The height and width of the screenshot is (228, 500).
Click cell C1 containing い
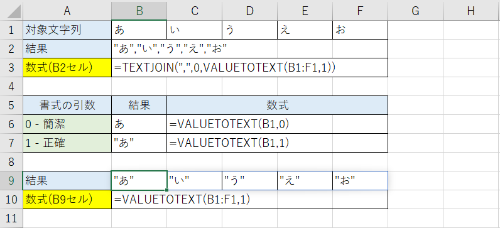coord(194,30)
